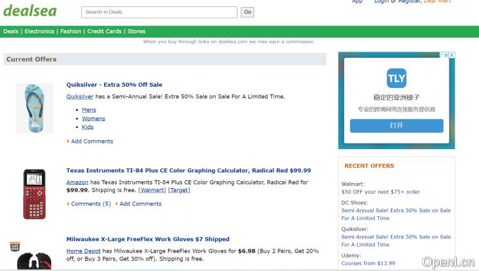Add Comments on calculator deal
The image size is (479, 271).
pos(141,204)
